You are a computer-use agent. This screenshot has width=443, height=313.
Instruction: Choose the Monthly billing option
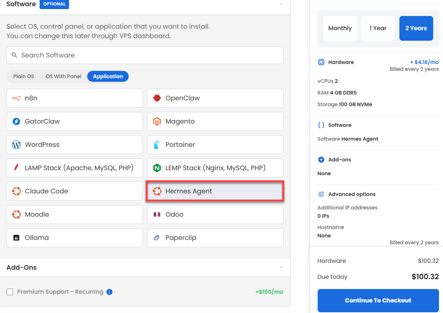pyautogui.click(x=340, y=28)
